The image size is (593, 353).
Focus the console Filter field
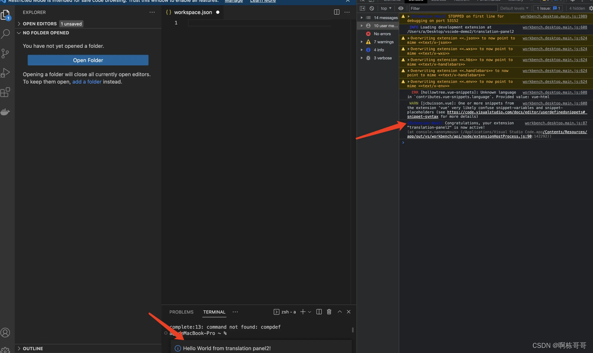[x=453, y=8]
